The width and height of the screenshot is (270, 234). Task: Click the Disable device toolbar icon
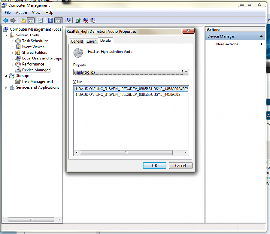pos(93,21)
